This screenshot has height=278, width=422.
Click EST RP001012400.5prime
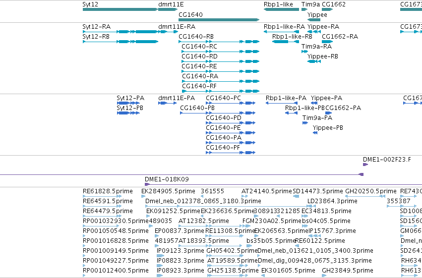click(84, 276)
